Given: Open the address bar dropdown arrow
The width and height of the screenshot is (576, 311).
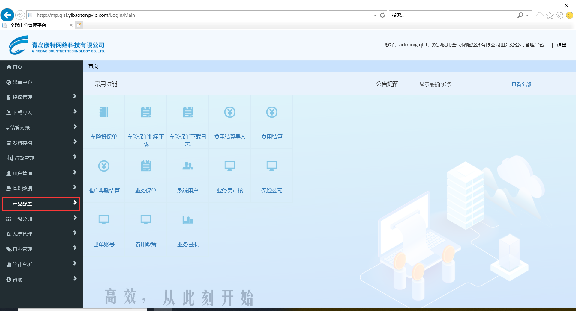Looking at the screenshot, I should click(375, 15).
